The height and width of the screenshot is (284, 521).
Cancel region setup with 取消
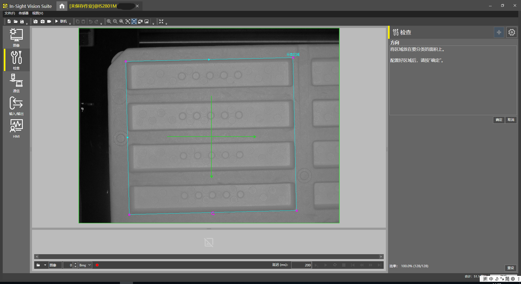point(511,120)
